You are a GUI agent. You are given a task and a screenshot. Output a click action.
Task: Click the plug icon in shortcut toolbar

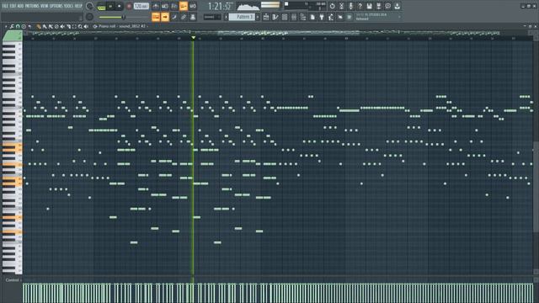point(322,17)
